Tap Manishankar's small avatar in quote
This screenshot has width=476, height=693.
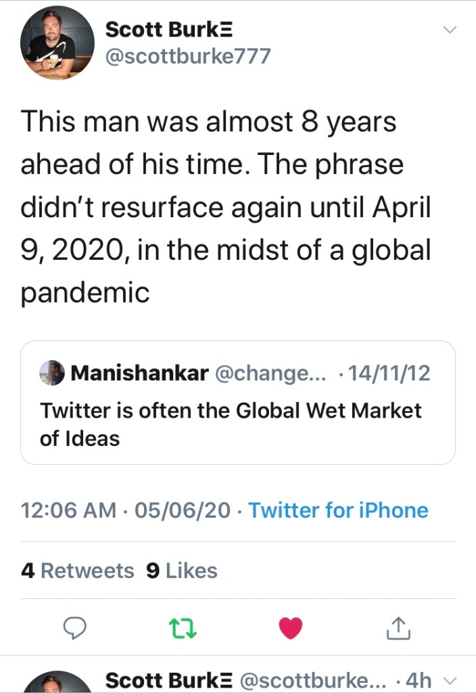click(x=52, y=373)
